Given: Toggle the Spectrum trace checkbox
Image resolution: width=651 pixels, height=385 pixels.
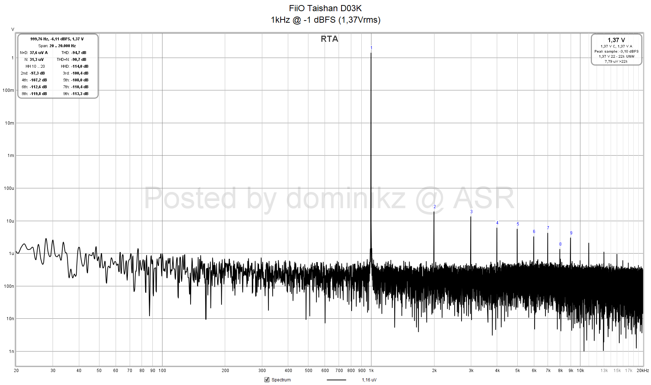Looking at the screenshot, I should (267, 380).
